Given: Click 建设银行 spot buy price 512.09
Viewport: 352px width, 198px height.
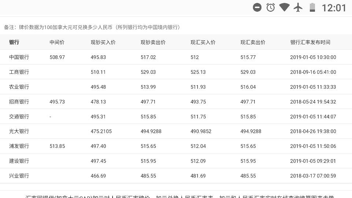Looking at the screenshot, I should pos(198,161).
